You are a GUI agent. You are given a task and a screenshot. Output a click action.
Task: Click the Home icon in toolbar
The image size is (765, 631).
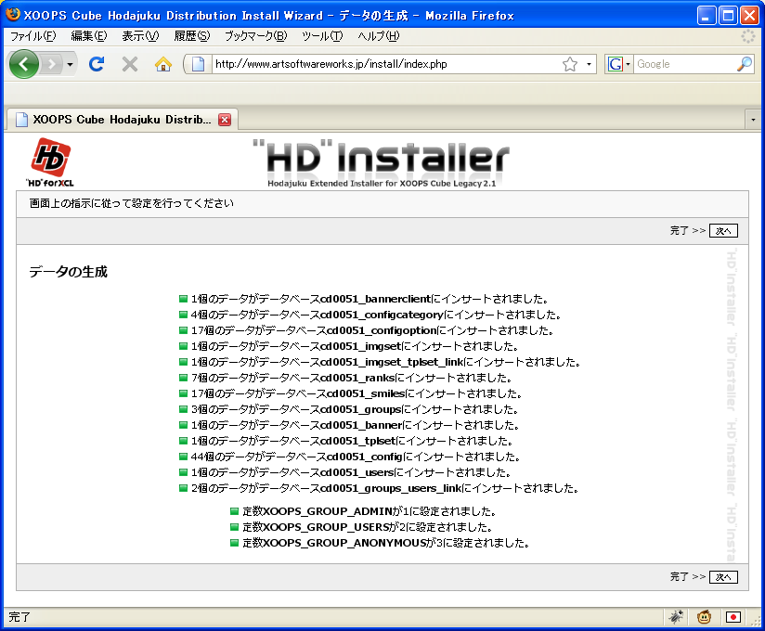[163, 64]
